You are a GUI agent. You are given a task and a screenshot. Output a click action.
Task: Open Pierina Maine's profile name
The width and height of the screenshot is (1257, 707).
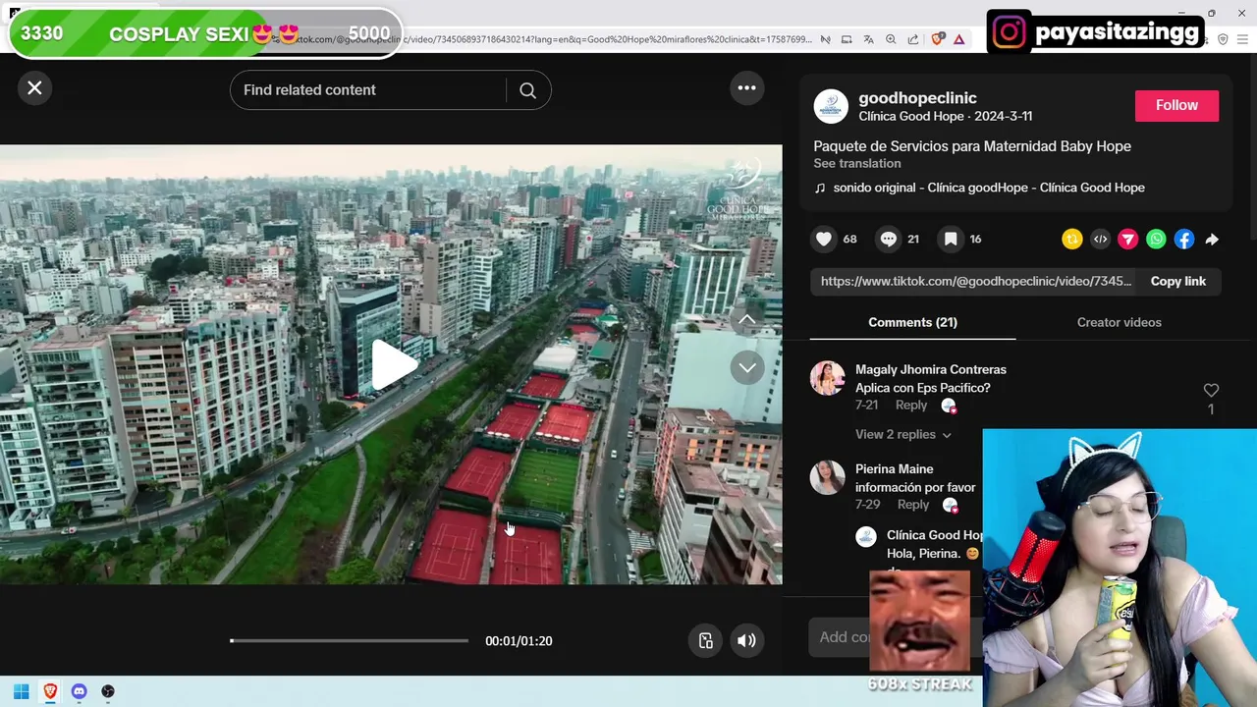(894, 469)
